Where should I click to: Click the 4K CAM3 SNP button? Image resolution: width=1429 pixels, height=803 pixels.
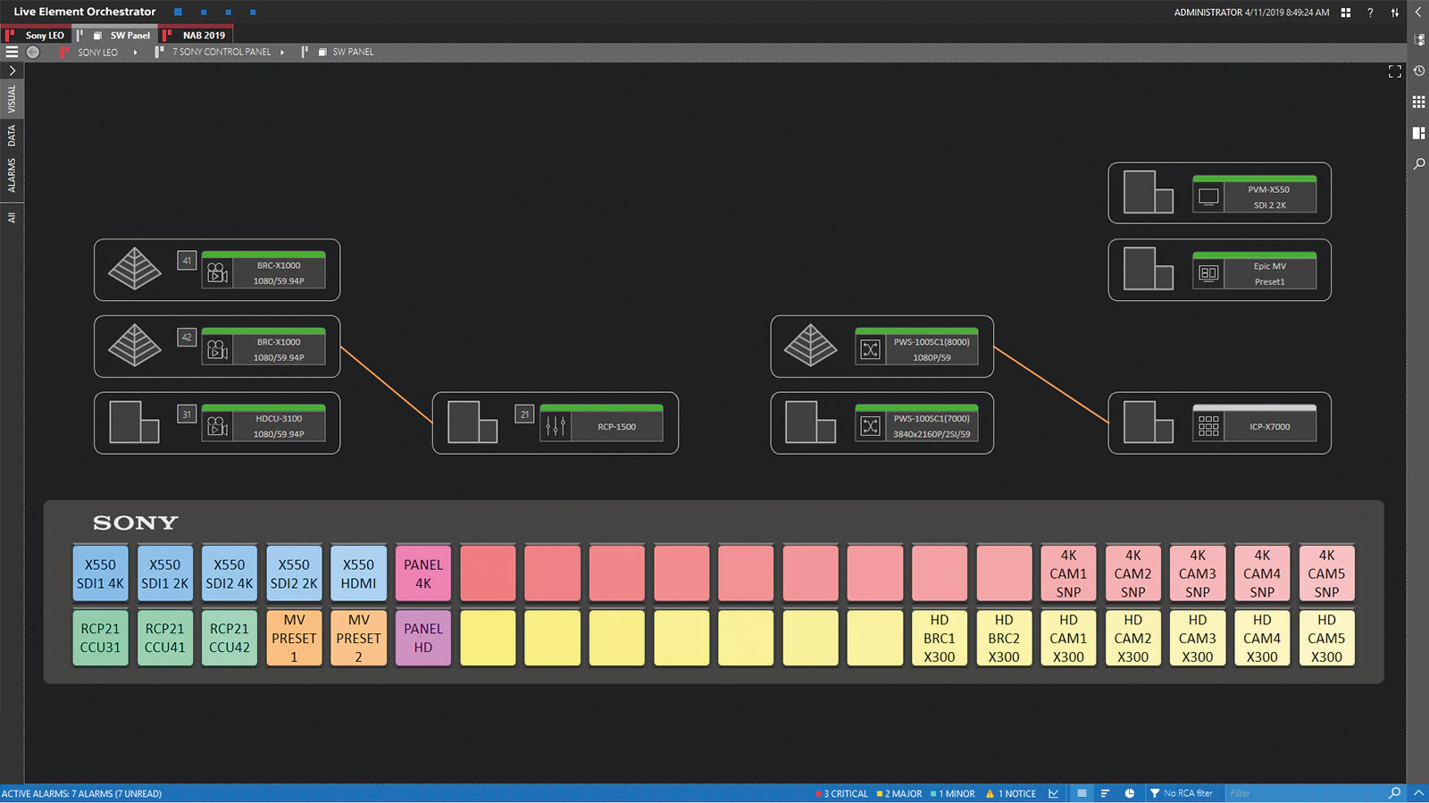point(1198,573)
